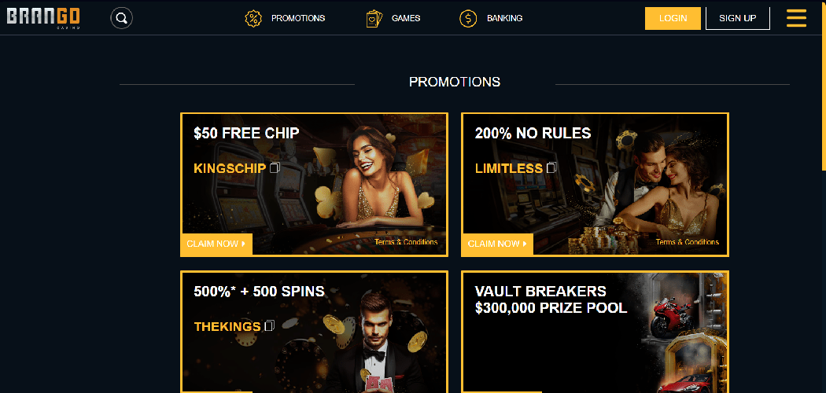Click the SIGN UP button
826x393 pixels.
[x=738, y=18]
